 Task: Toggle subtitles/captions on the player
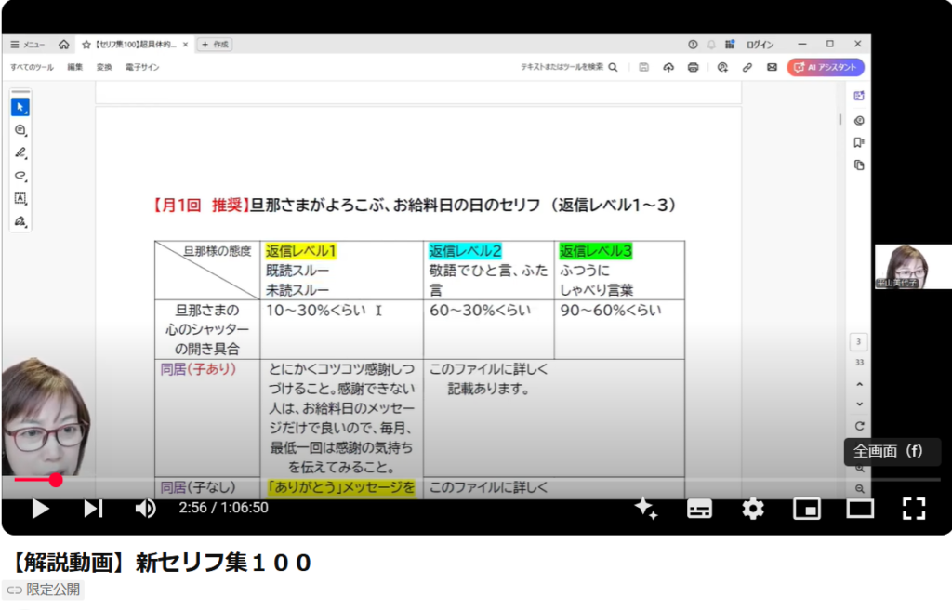[699, 508]
